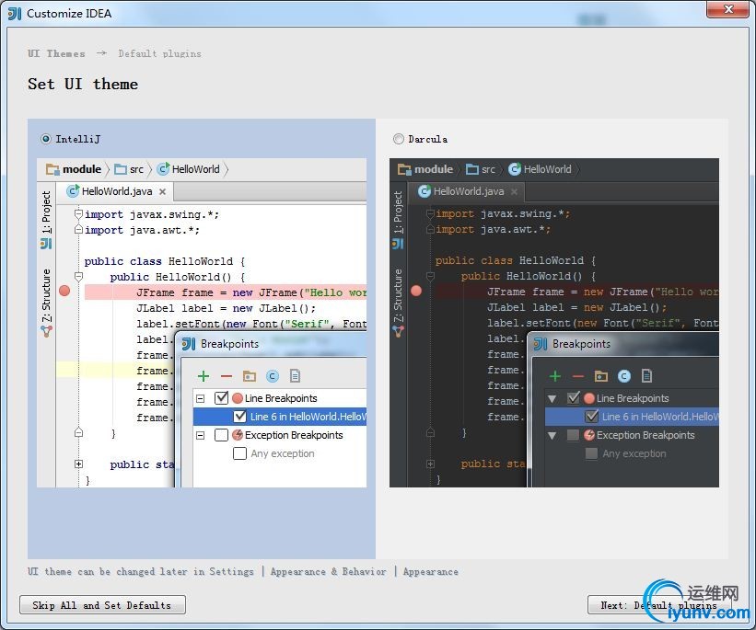The height and width of the screenshot is (630, 756).
Task: Expand folded 'public sta' method in light preview
Action: click(78, 464)
